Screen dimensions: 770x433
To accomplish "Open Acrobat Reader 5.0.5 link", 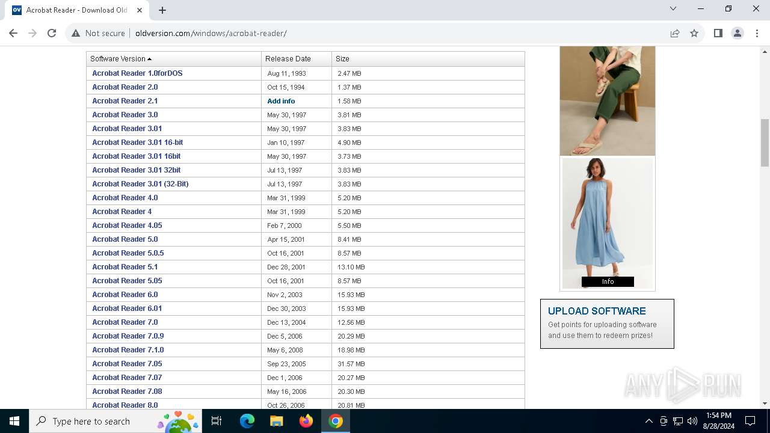I will (x=128, y=253).
